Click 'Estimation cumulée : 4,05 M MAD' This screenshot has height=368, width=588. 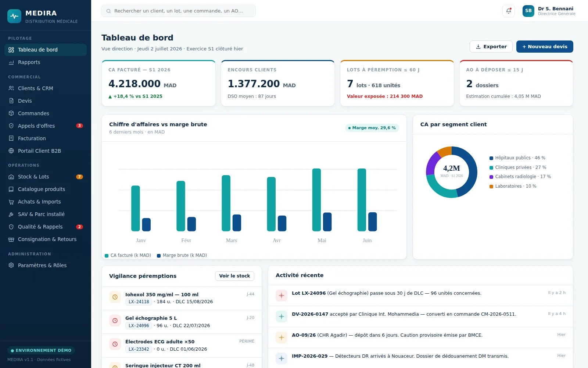[503, 96]
